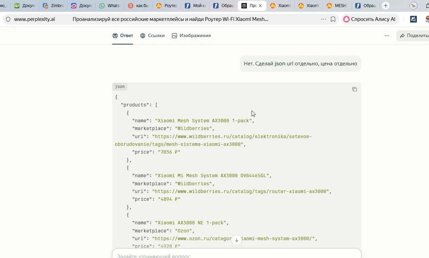
Task: Click the Спросить Алису AI button
Action: [370, 19]
